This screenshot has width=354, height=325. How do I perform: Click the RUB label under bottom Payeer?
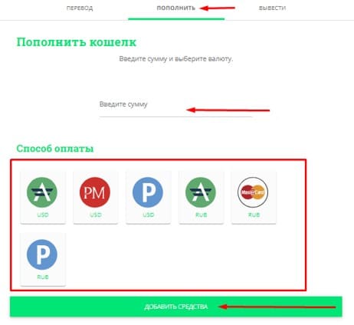point(43,277)
